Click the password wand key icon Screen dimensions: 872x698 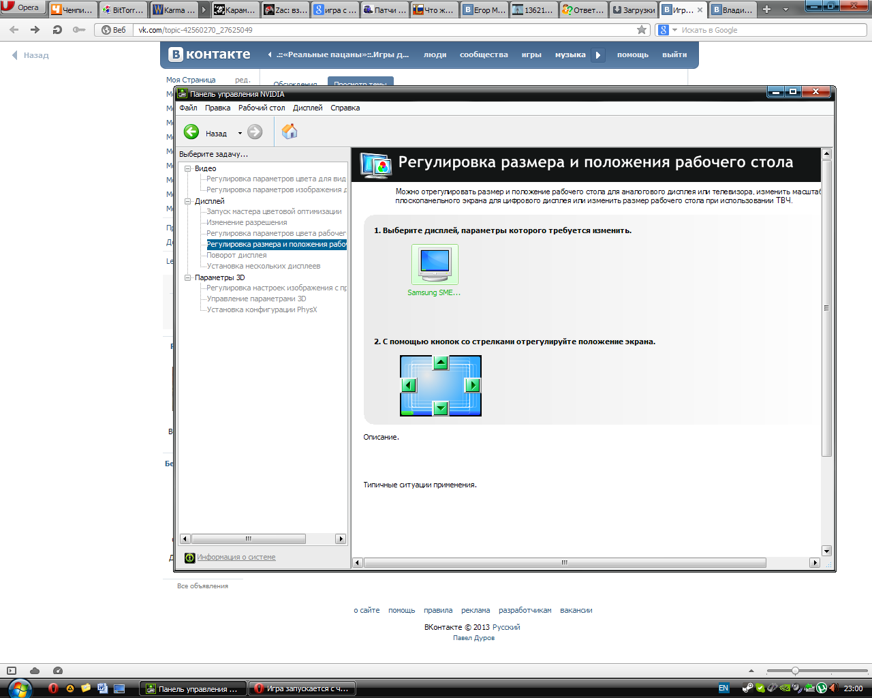(x=79, y=30)
